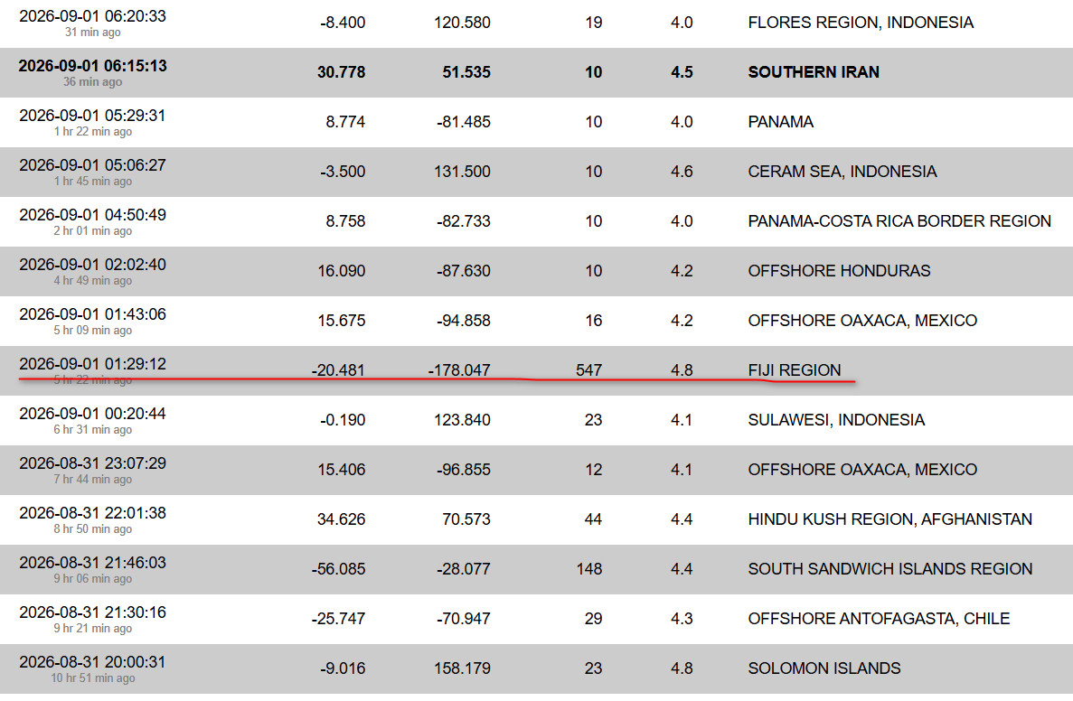Open Hindu Kush Region, Afghanistan event
The image size is (1073, 701).
[x=889, y=519]
